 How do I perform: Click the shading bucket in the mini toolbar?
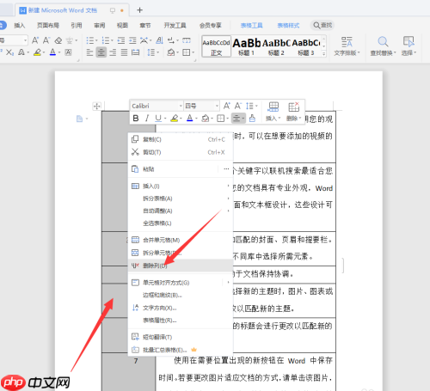(206, 118)
